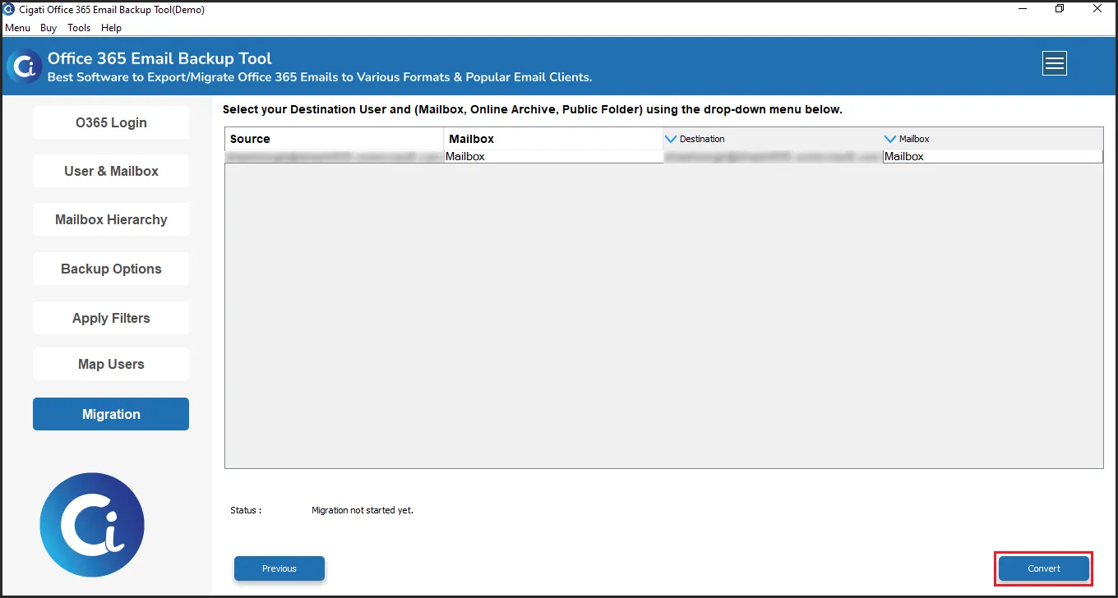This screenshot has height=598, width=1118.
Task: Switch to the Apply Filters step
Action: pos(111,318)
